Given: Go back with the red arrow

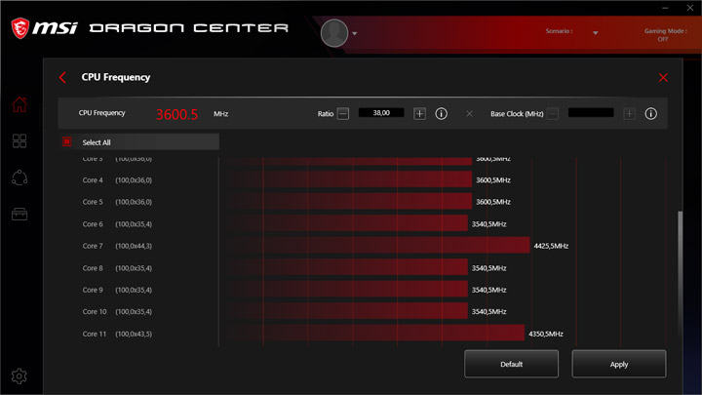Looking at the screenshot, I should (62, 77).
